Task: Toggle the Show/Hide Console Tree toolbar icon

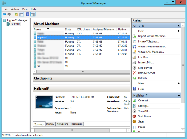Action: click(x=21, y=14)
